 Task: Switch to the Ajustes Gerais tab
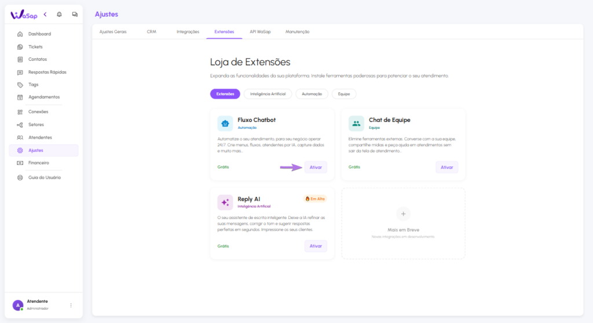coord(113,32)
